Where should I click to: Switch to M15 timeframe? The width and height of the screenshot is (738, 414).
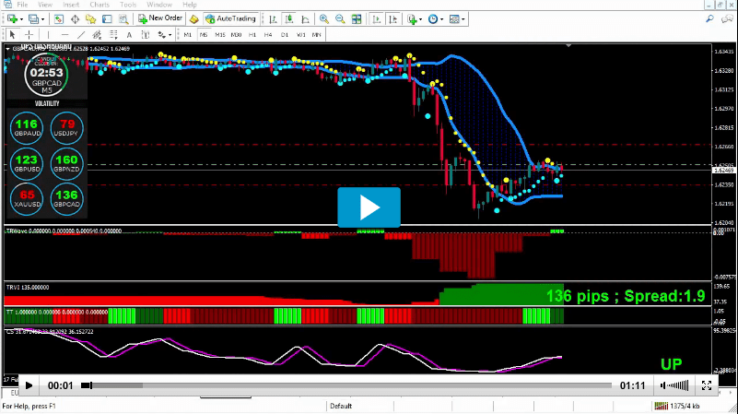220,34
